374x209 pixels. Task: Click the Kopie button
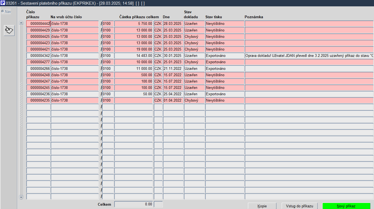pyautogui.click(x=262, y=206)
